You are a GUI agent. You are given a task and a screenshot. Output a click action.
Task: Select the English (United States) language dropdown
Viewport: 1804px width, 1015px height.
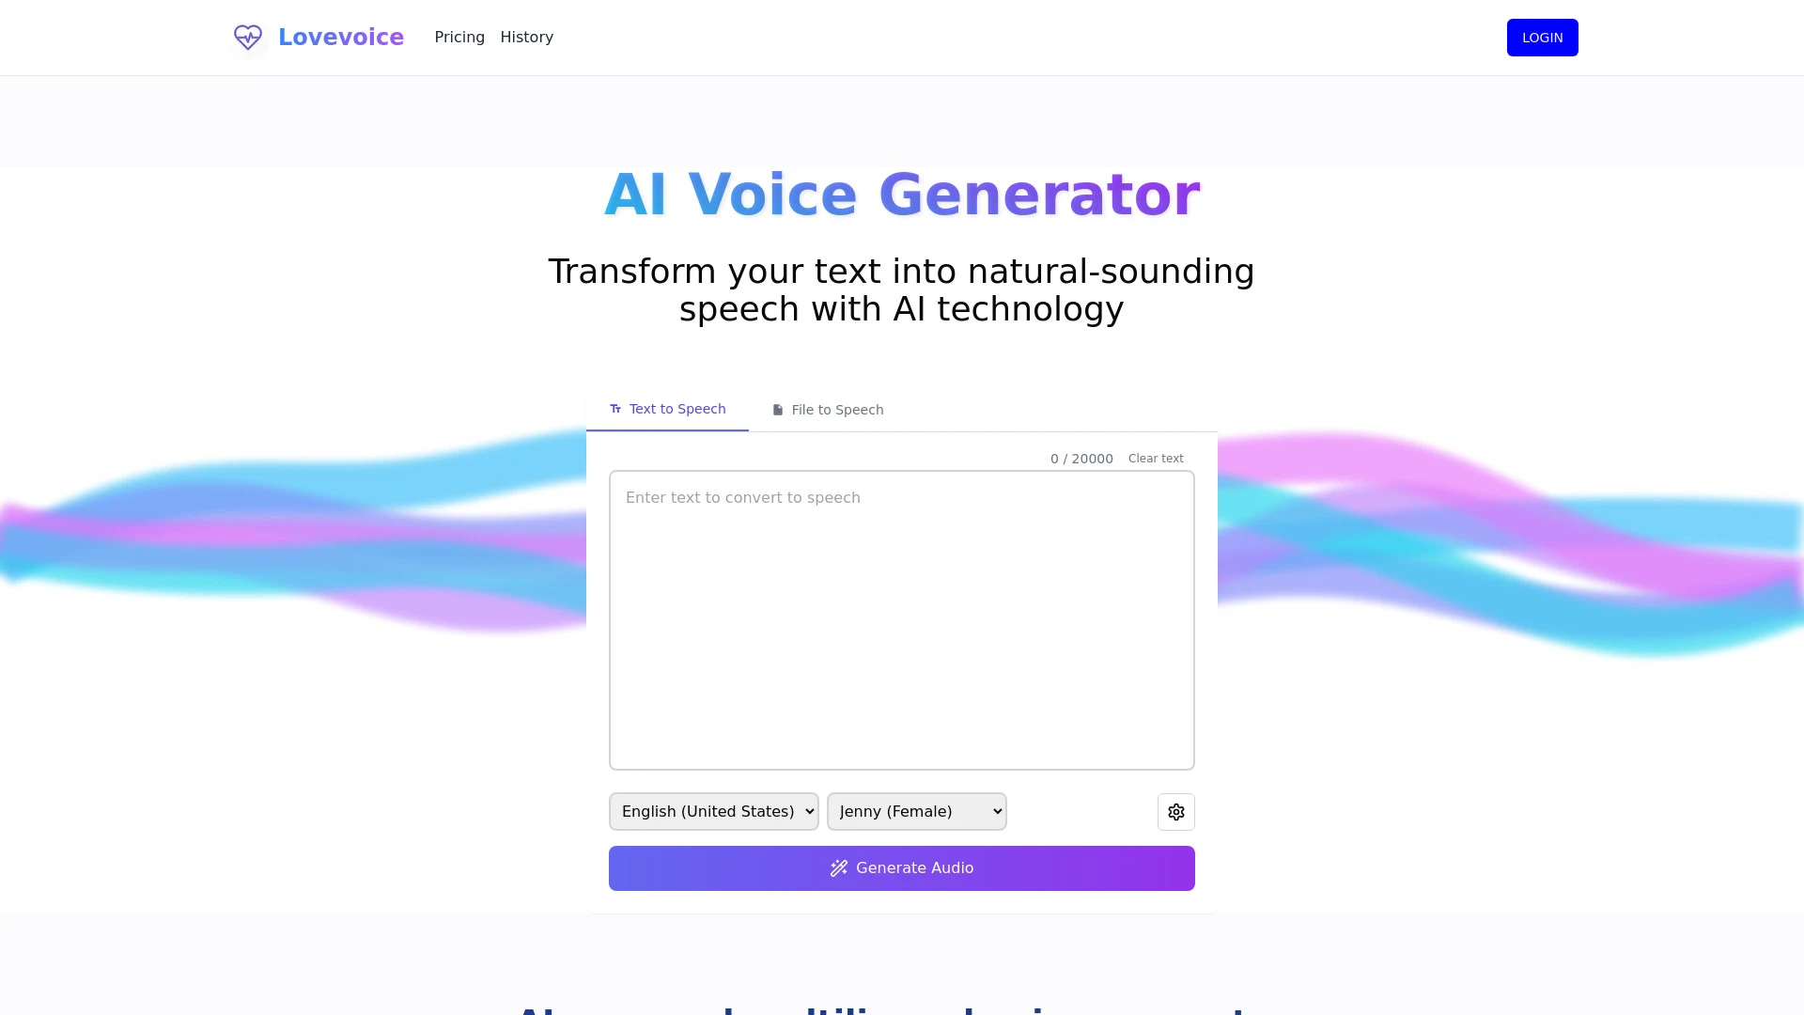point(714,810)
